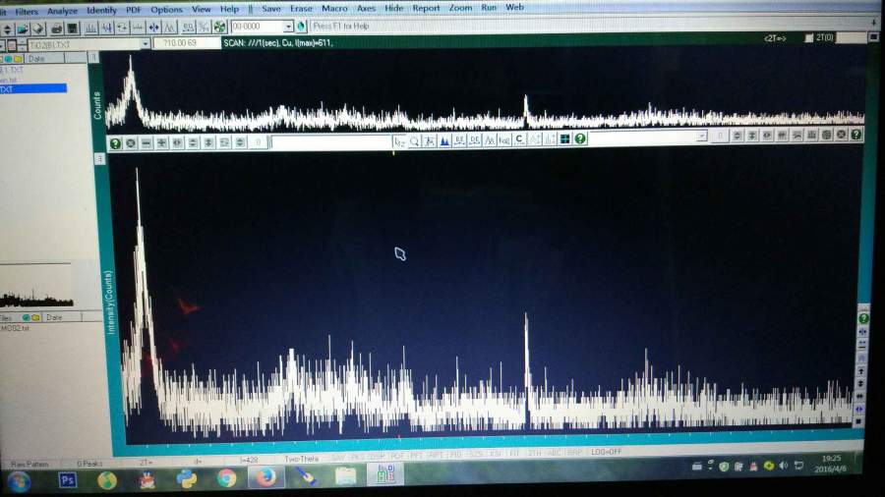Click the green help icon left of zoom toolbar

[115, 143]
